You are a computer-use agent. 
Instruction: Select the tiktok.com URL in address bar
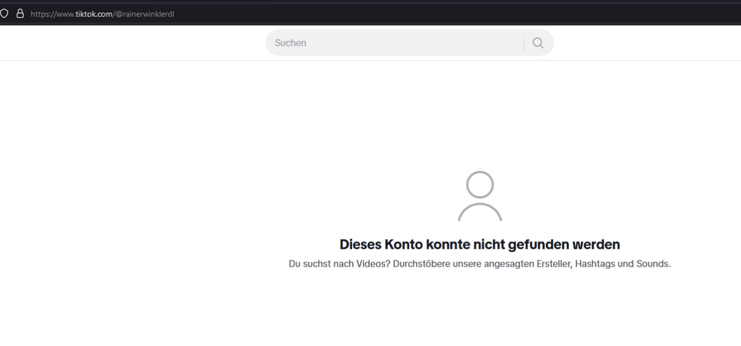pyautogui.click(x=102, y=14)
